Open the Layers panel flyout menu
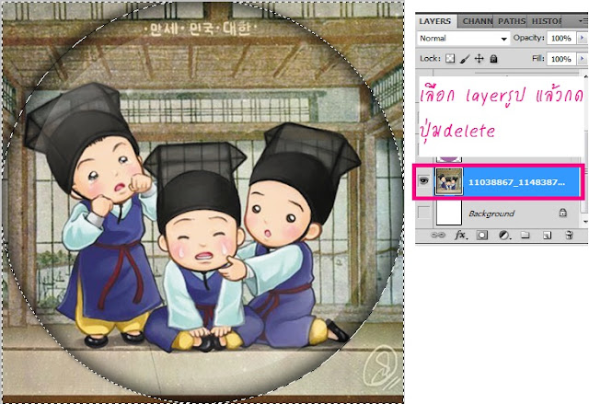Image resolution: width=589 pixels, height=404 pixels. coord(583,21)
